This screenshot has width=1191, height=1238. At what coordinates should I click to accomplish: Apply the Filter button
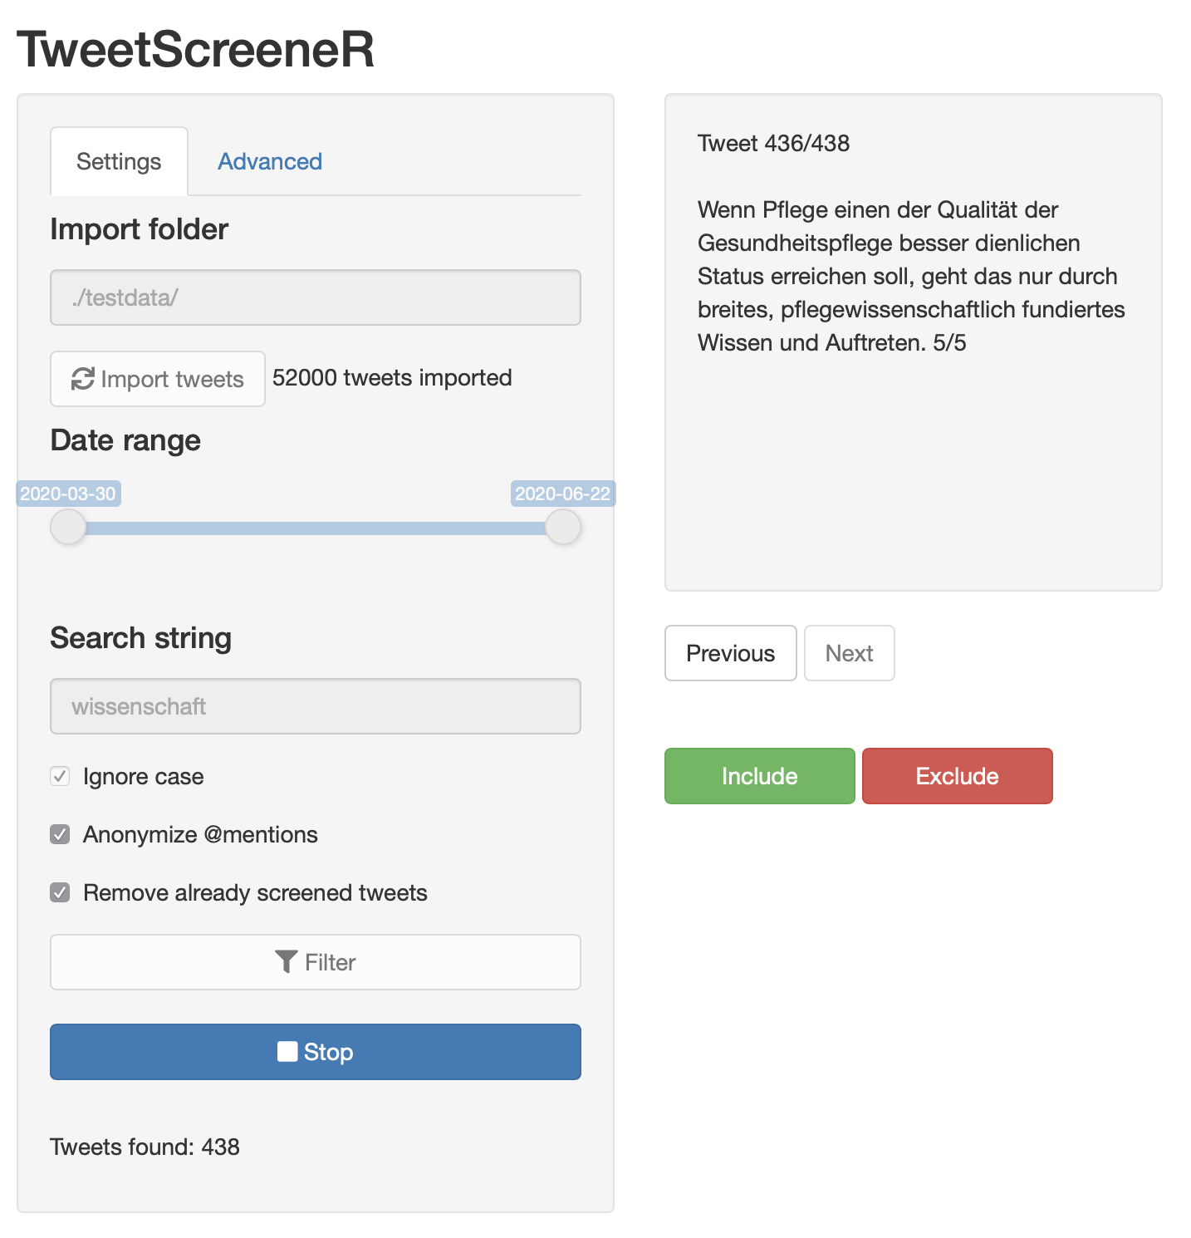pos(316,962)
